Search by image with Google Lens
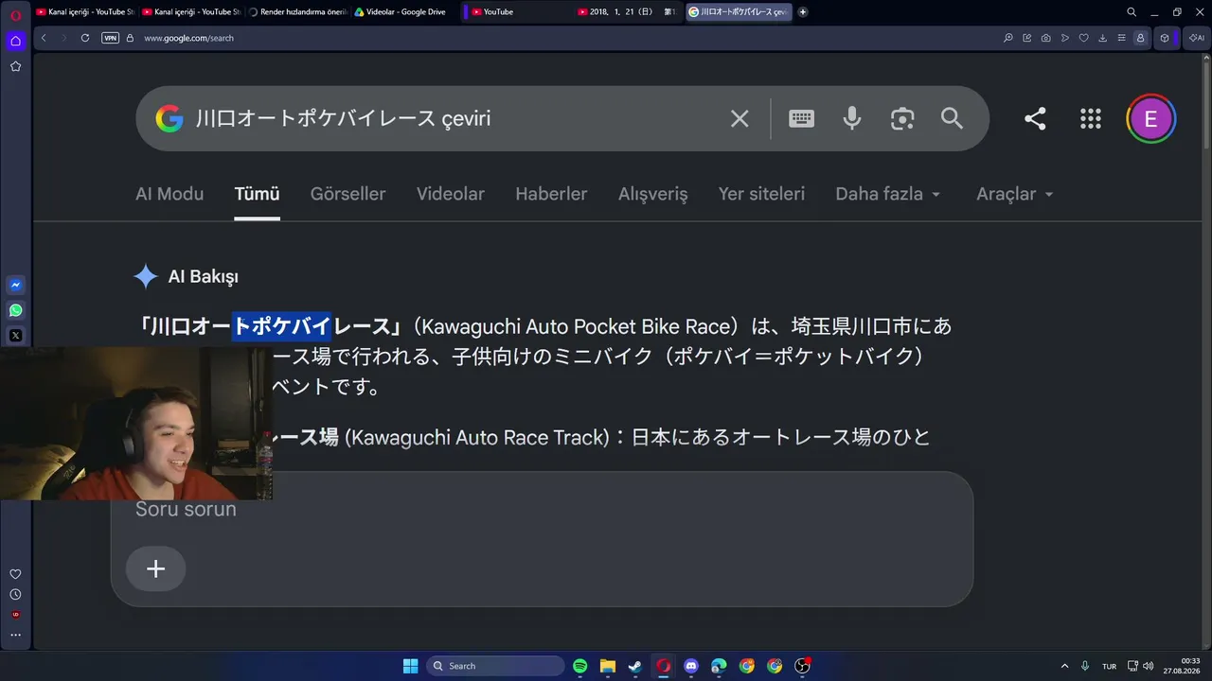1212x681 pixels. [x=902, y=118]
